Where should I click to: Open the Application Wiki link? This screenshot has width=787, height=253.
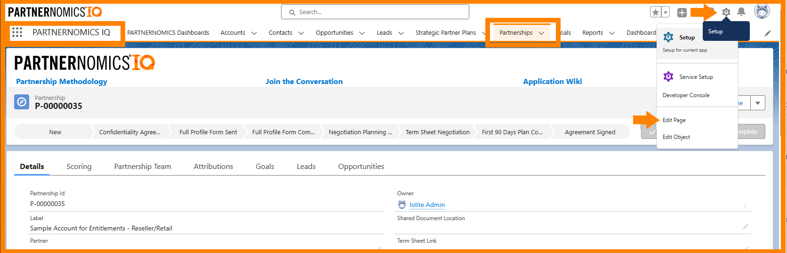[553, 81]
